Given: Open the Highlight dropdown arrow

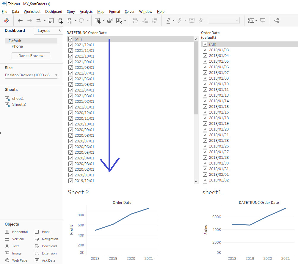Looking at the screenshot, I should click(173, 21).
